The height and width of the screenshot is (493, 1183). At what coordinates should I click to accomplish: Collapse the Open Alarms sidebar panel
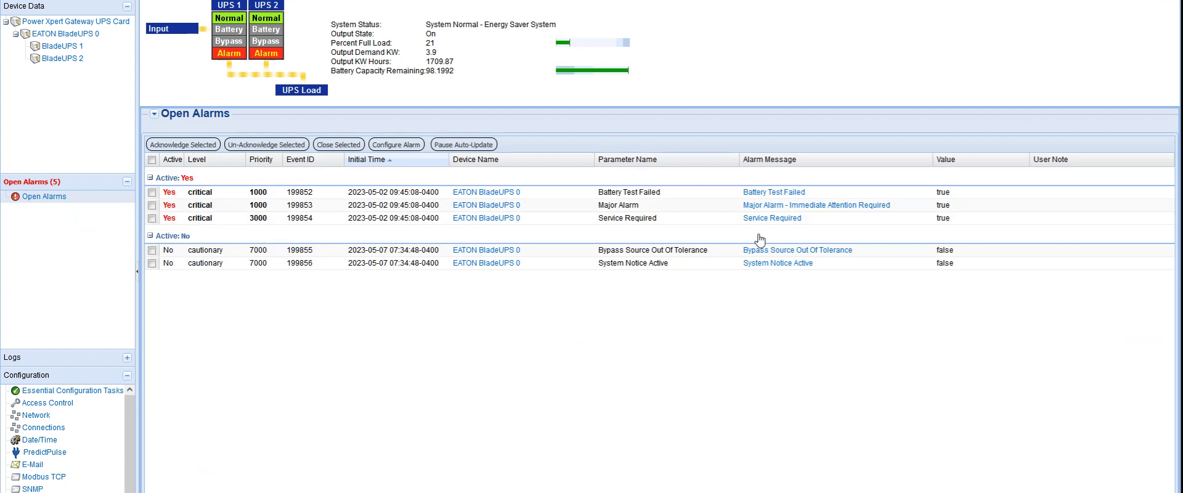point(127,182)
